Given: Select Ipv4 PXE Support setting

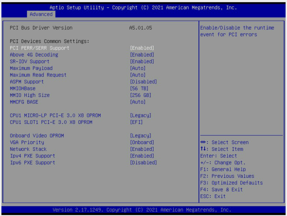Looking at the screenshot, I should [x=32, y=156].
